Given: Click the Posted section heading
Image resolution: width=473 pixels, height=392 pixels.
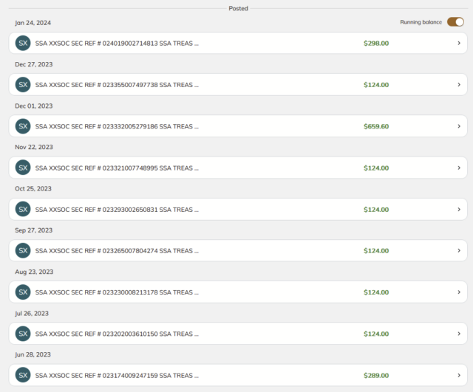Looking at the screenshot, I should pyautogui.click(x=238, y=8).
